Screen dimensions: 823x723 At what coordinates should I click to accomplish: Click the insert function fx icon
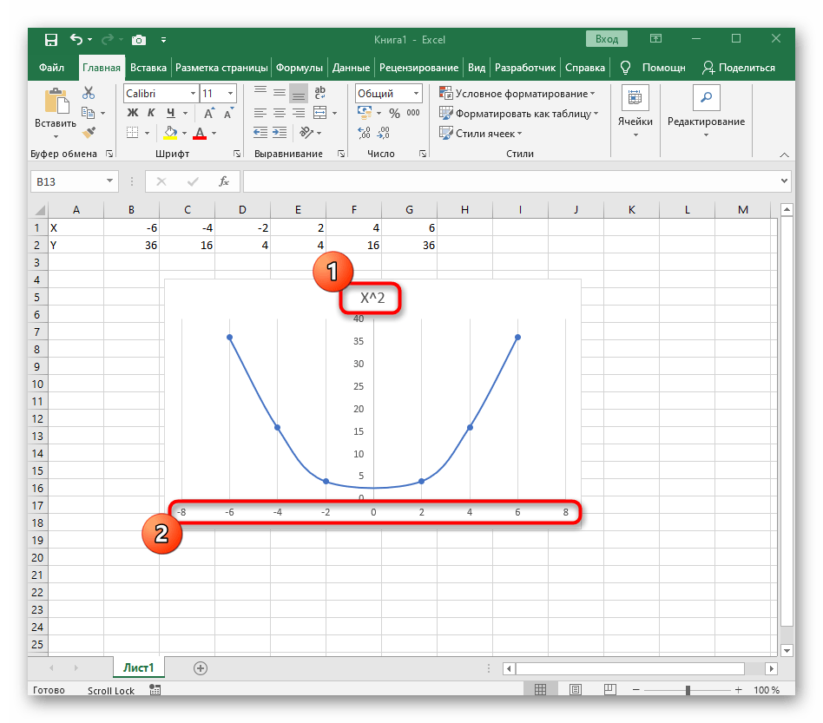click(224, 181)
